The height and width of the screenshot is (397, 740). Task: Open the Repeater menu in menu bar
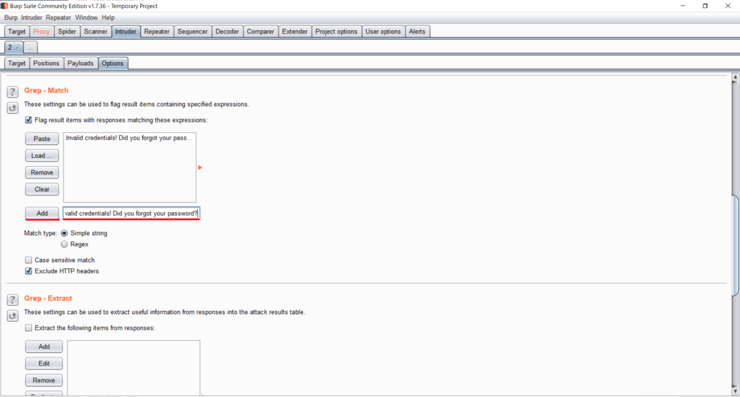coord(59,18)
